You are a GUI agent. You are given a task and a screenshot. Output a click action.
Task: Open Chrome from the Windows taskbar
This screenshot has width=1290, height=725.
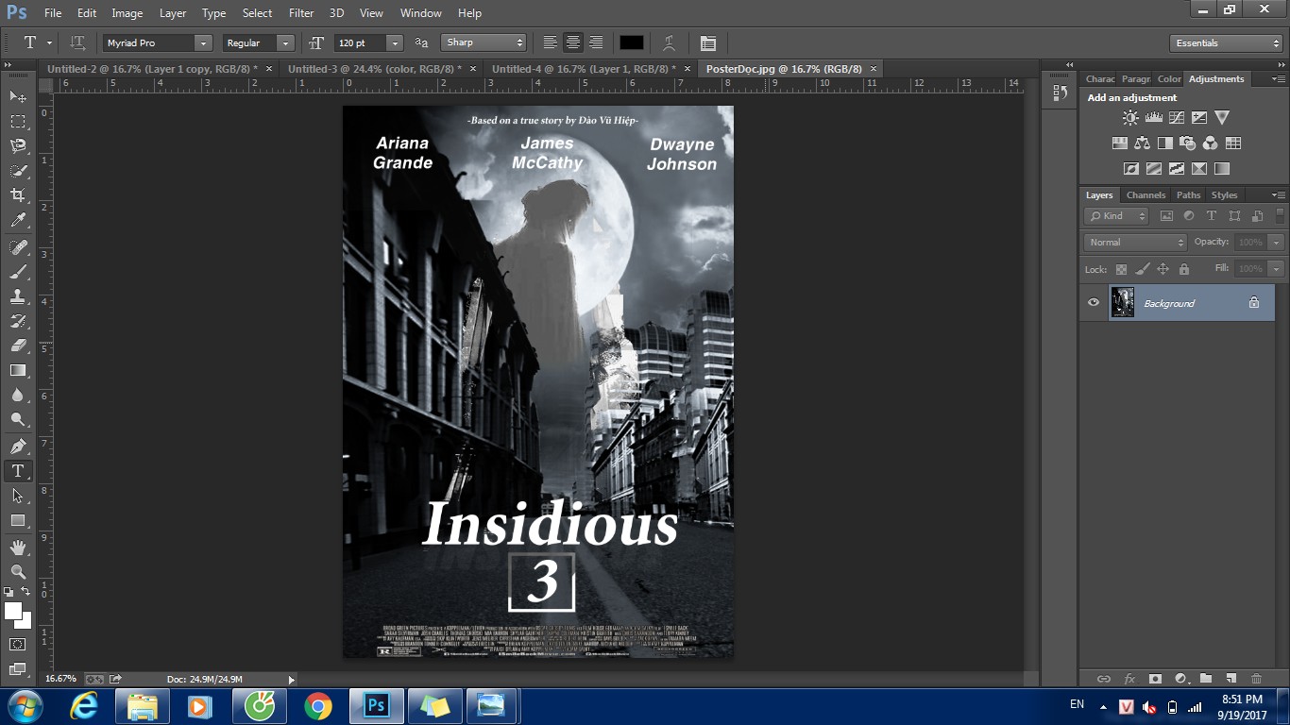tap(318, 706)
